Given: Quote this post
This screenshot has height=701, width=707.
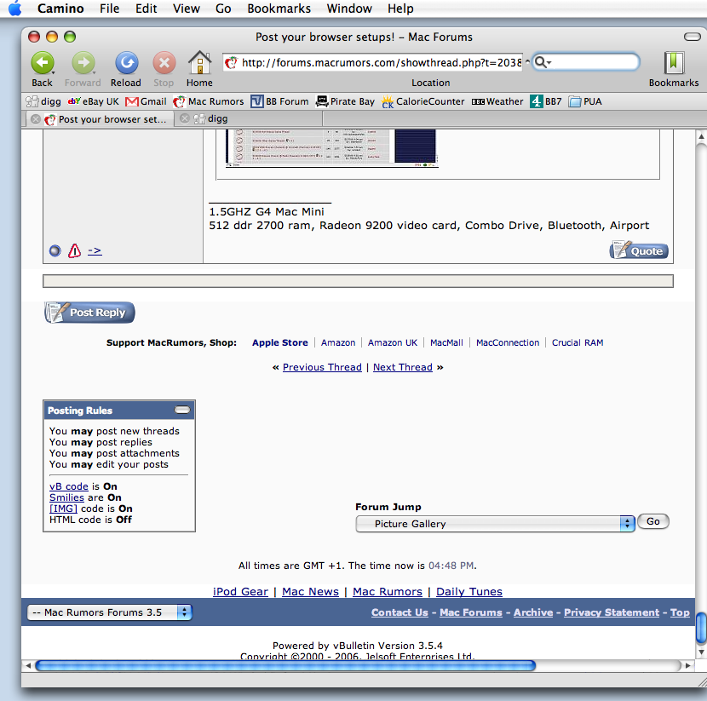Looking at the screenshot, I should pos(639,250).
